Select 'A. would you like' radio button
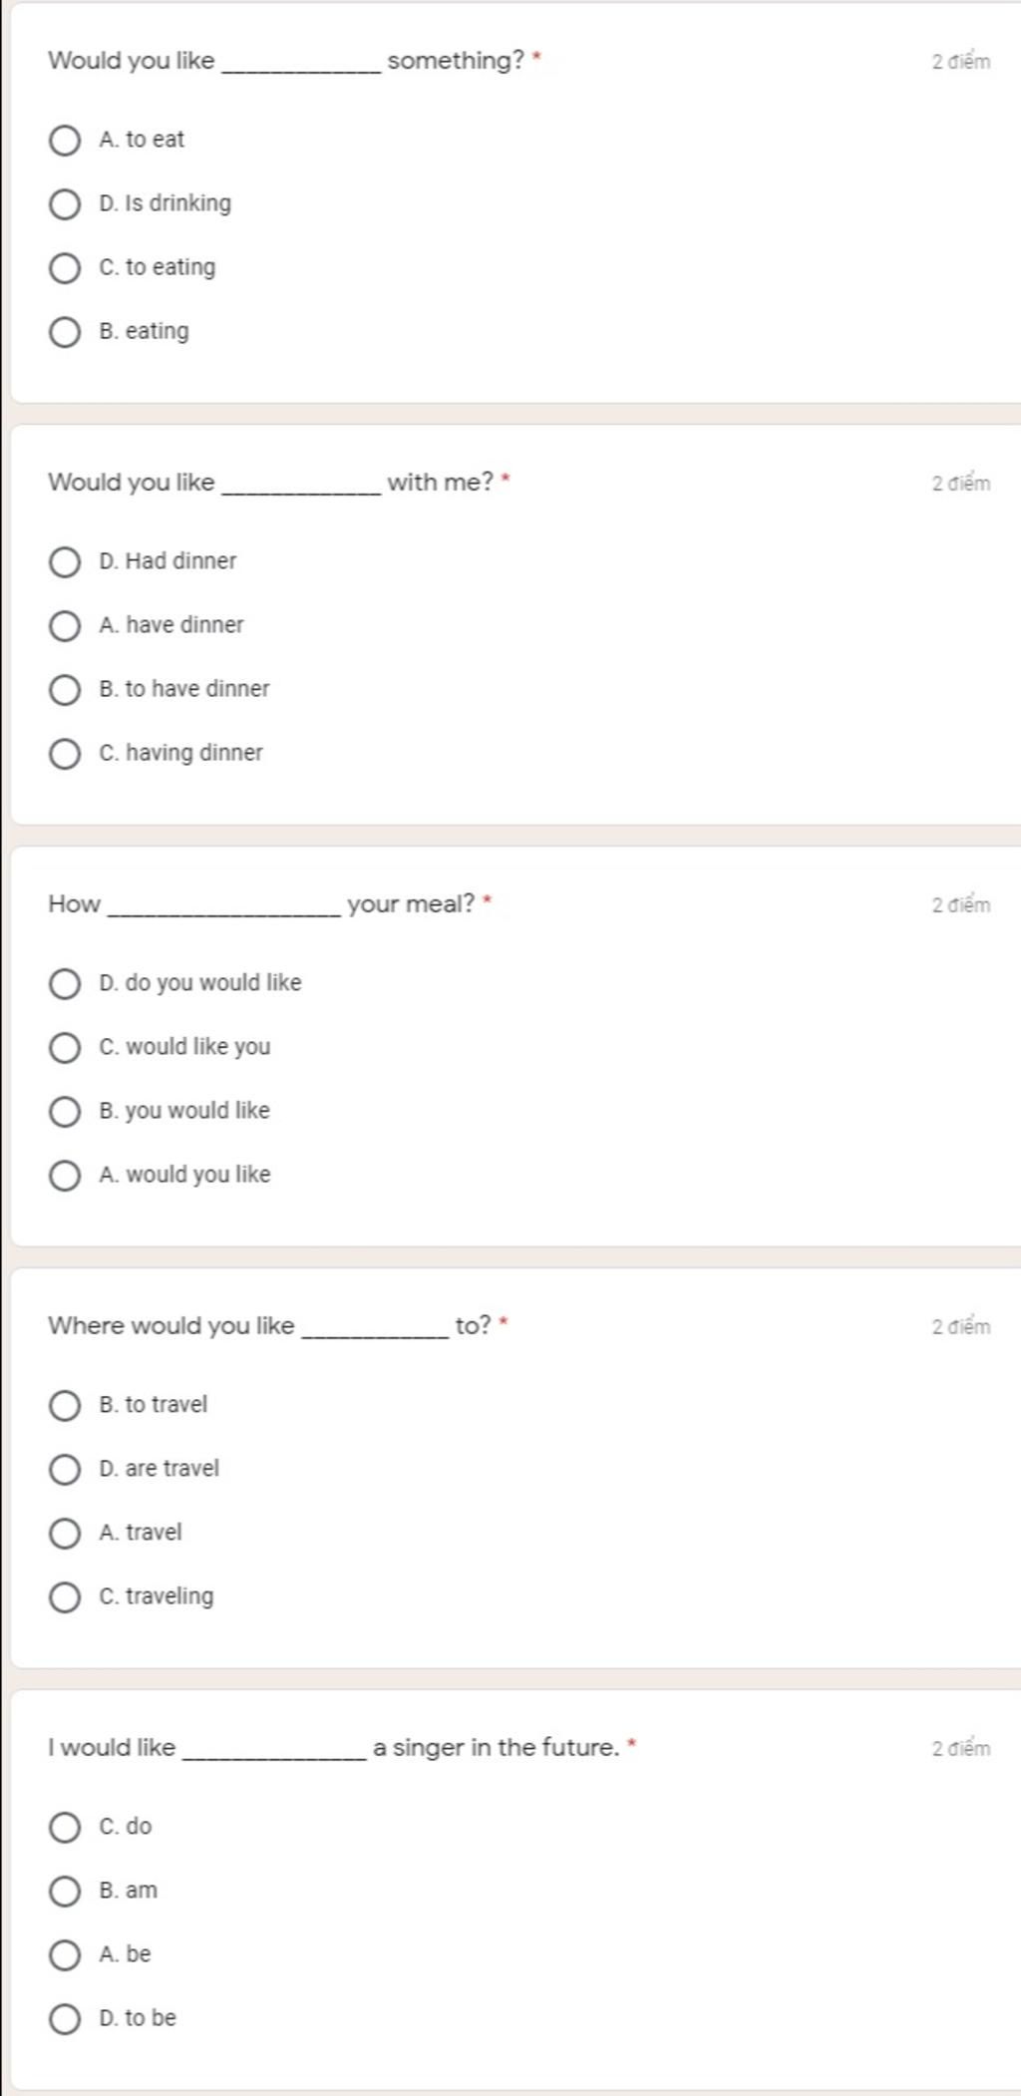 [x=65, y=1176]
